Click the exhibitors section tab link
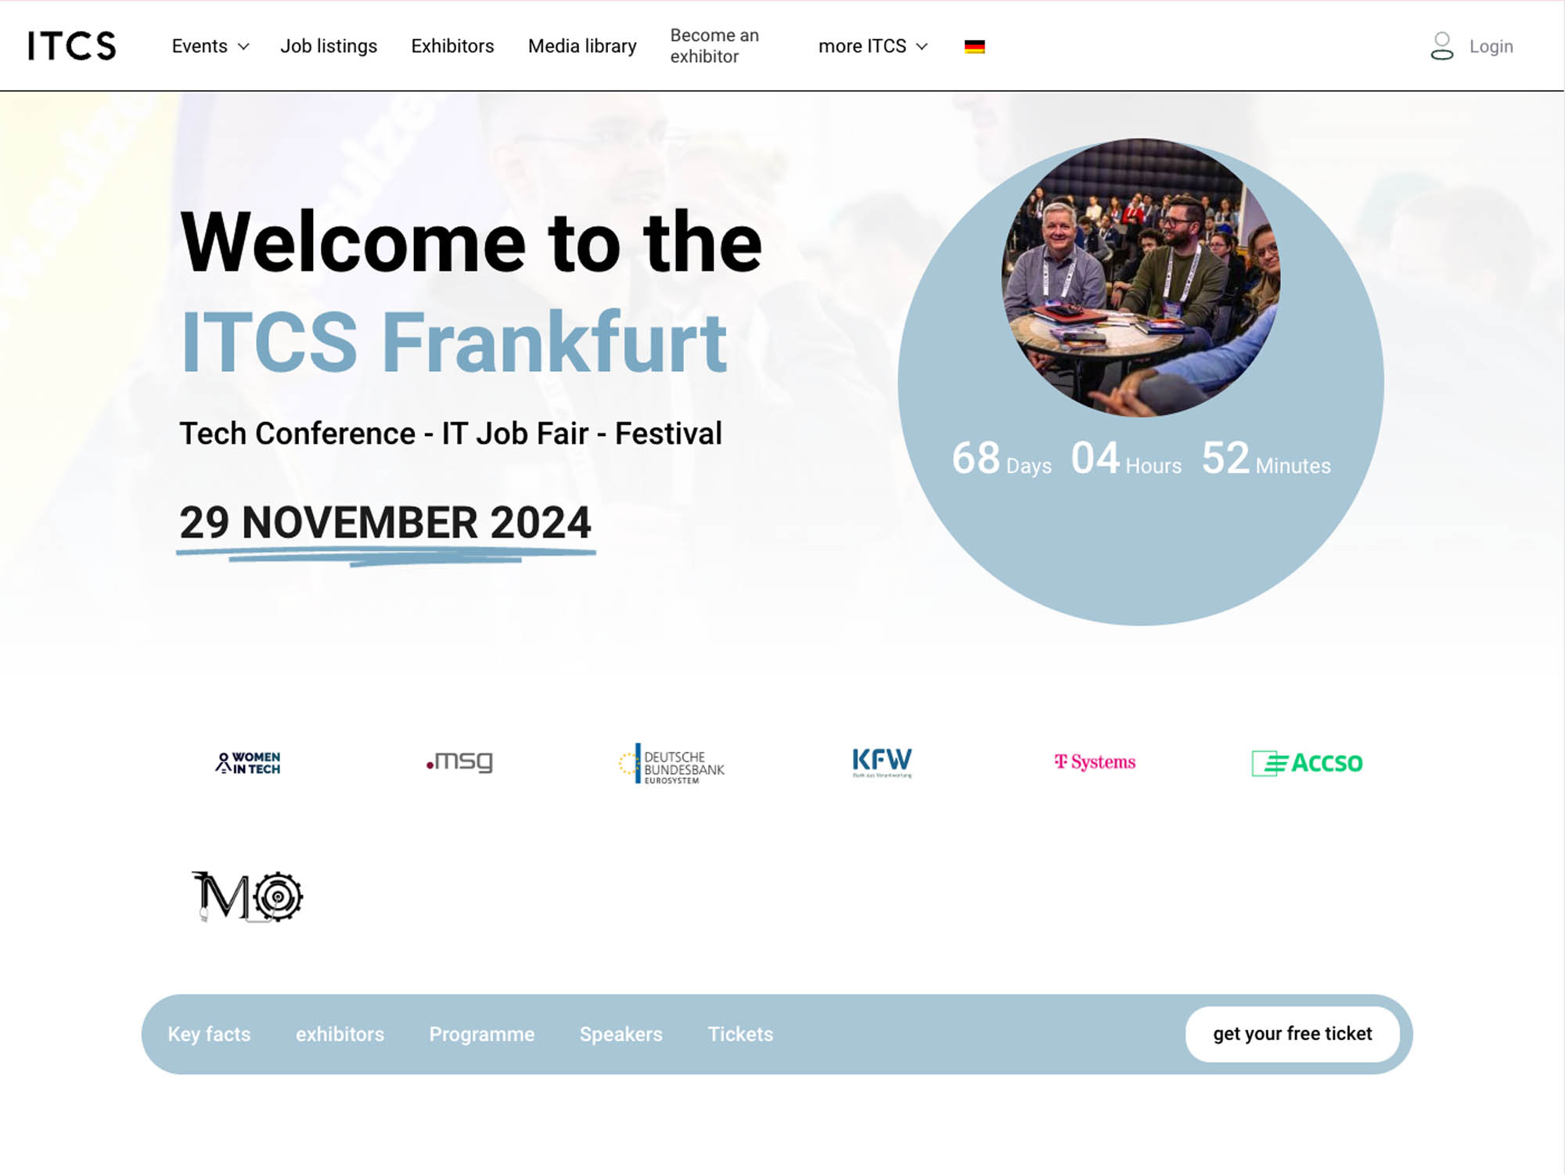This screenshot has width=1565, height=1174. pyautogui.click(x=340, y=1033)
